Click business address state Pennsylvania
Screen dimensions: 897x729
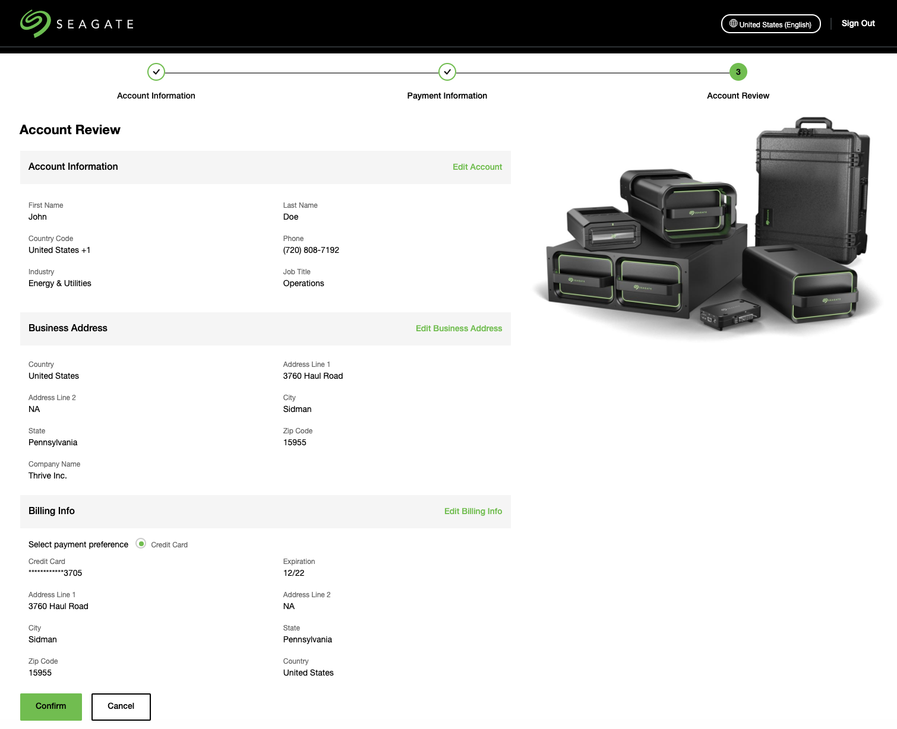coord(53,442)
